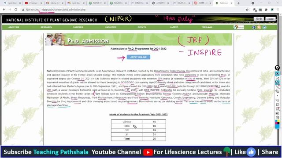Screen dimensions: 282x158
Task: Switch to the first browser tab
Action: pyautogui.click(x=12, y=3)
